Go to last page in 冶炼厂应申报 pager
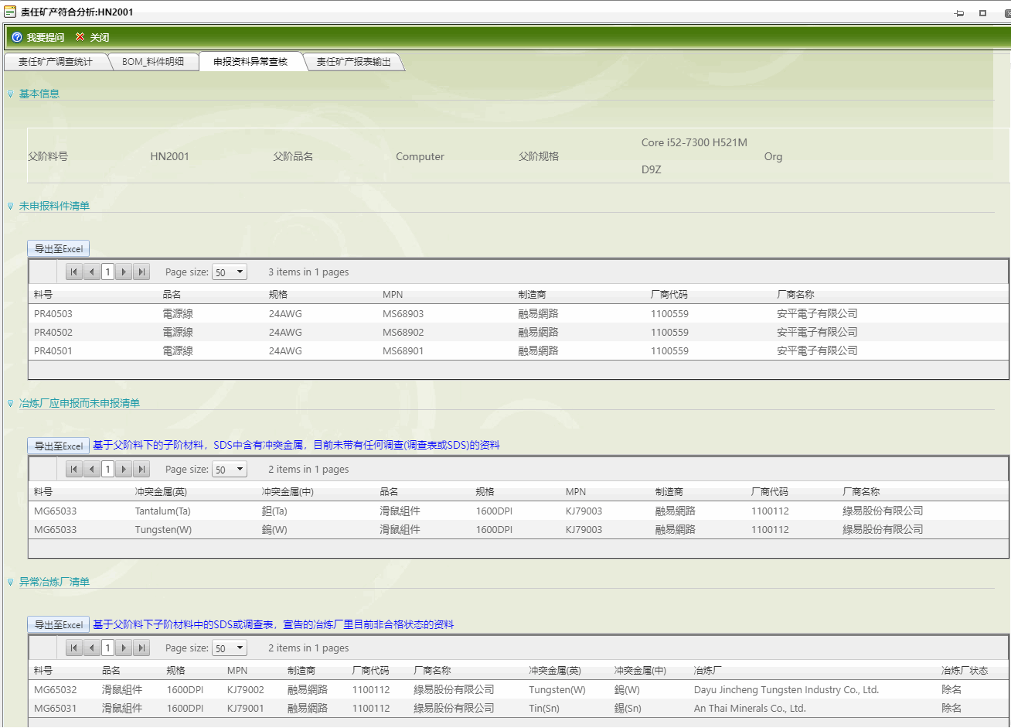This screenshot has height=728, width=1011. tap(141, 469)
